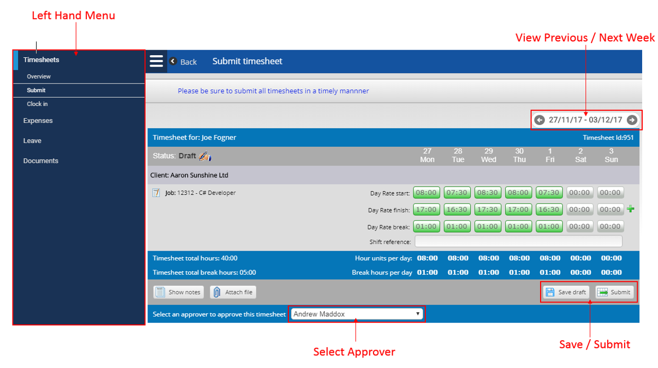658x368 pixels.
Task: Expand the Timesheets menu section
Action: [42, 60]
